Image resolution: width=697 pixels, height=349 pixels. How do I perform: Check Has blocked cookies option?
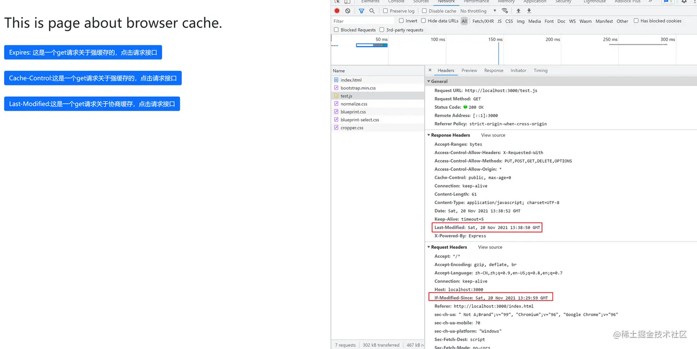[636, 21]
